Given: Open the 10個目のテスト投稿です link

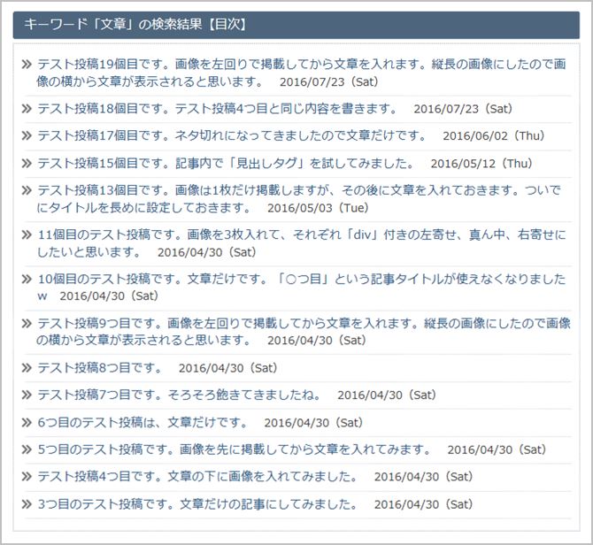Looking at the screenshot, I should click(302, 288).
